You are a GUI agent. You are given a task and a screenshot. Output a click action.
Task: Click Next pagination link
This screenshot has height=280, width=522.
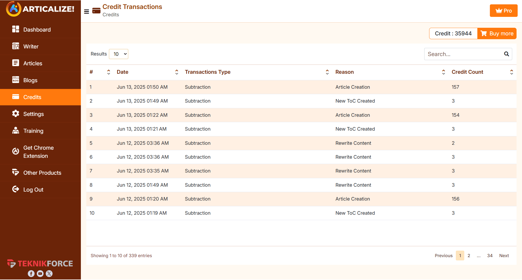click(x=504, y=256)
